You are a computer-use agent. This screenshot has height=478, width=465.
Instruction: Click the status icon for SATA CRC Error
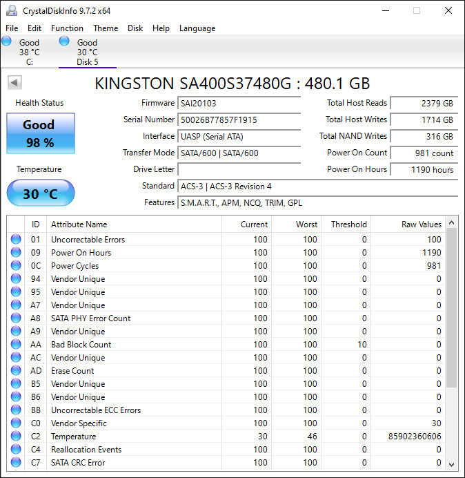pyautogui.click(x=16, y=462)
